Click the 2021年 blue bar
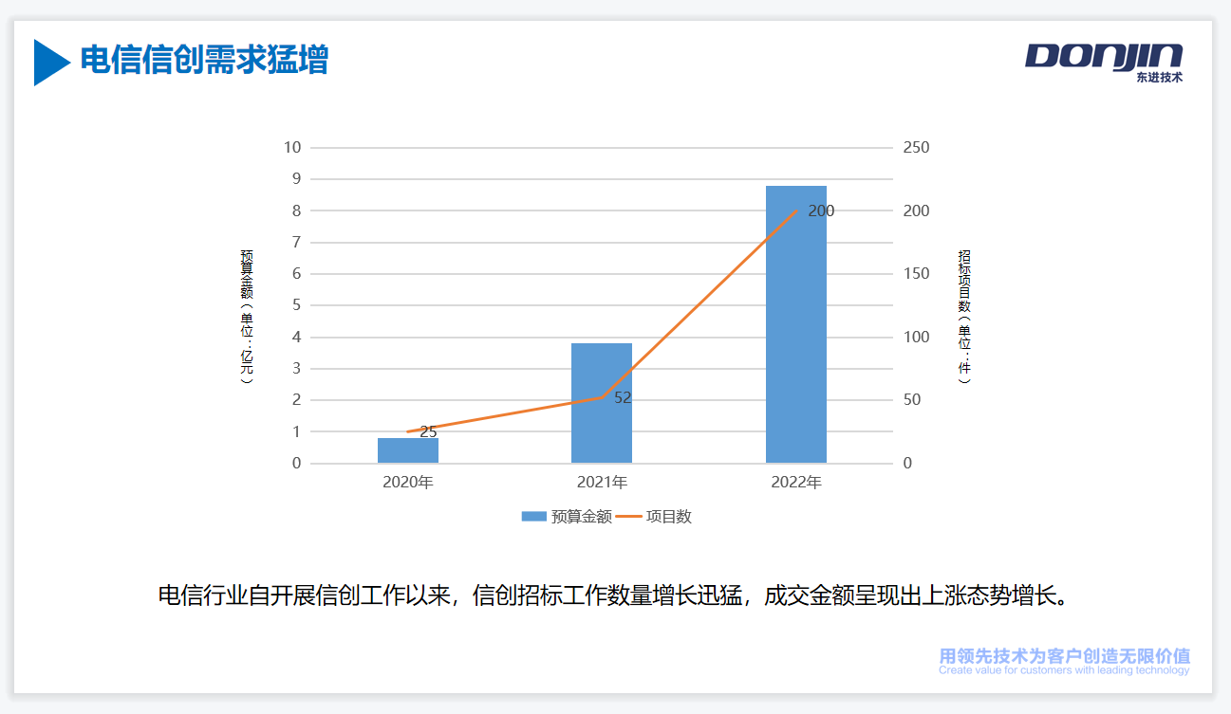The height and width of the screenshot is (714, 1231). 601,403
